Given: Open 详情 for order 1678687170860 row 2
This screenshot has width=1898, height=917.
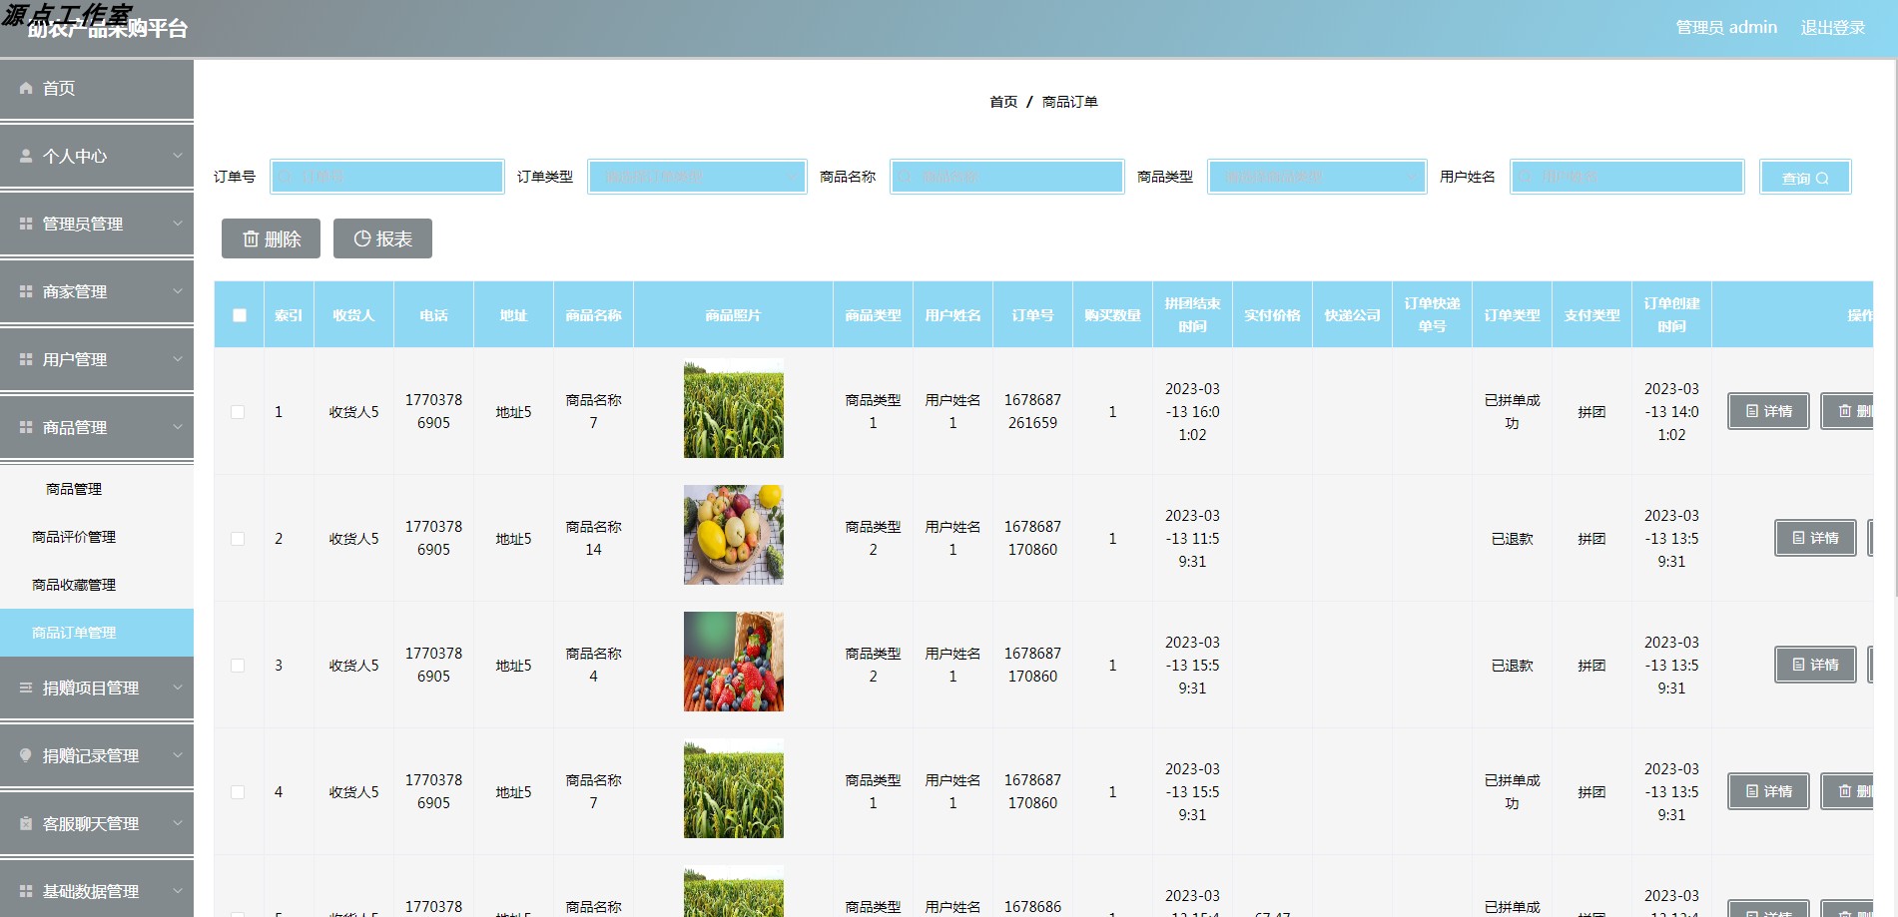Looking at the screenshot, I should (x=1814, y=538).
